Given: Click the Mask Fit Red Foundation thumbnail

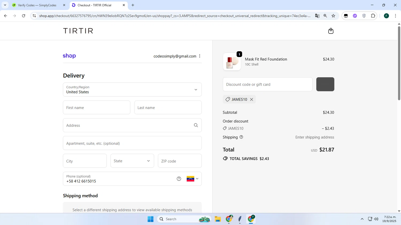Looking at the screenshot, I should click(232, 62).
